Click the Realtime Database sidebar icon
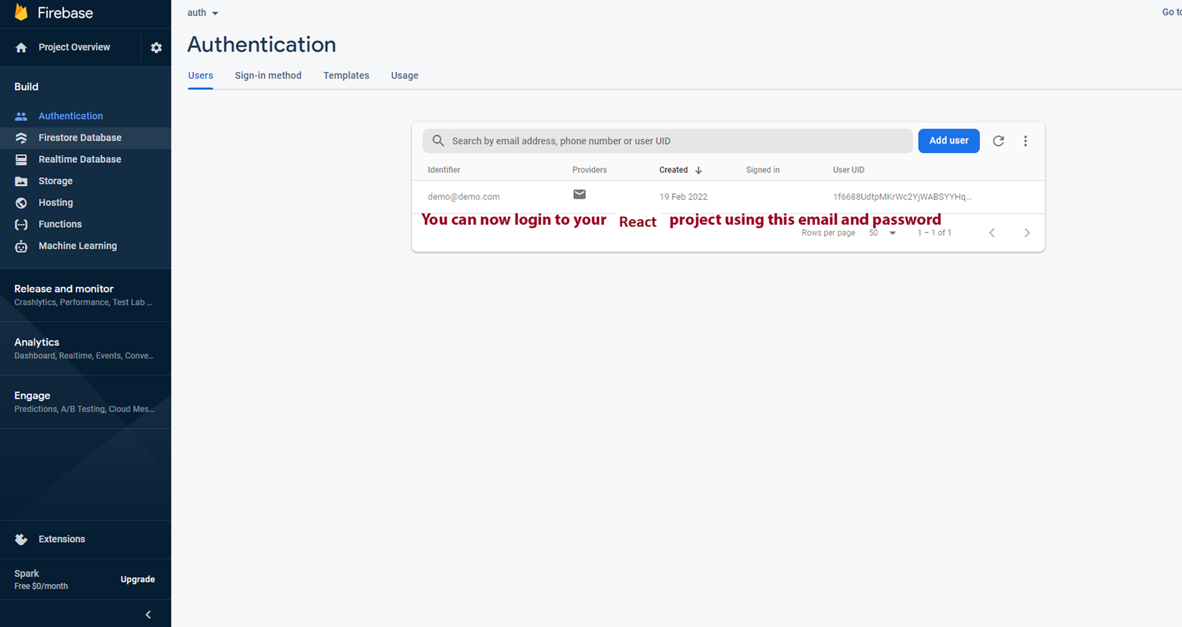 coord(21,160)
